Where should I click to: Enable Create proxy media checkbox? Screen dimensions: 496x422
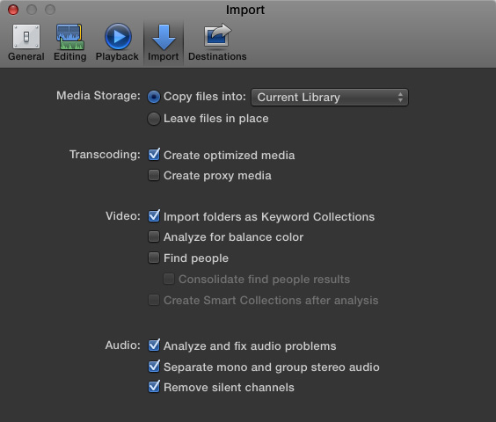coord(154,175)
